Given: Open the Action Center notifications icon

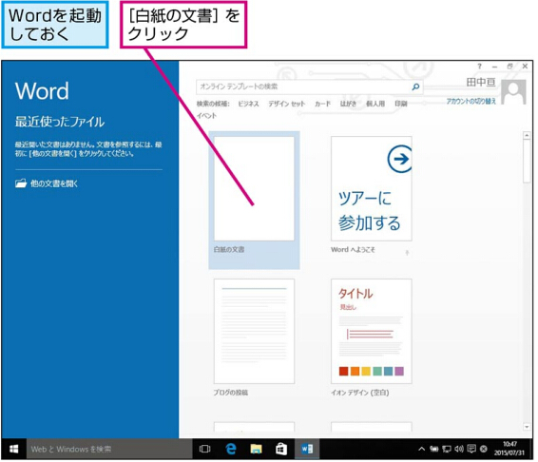Looking at the screenshot, I should [471, 449].
